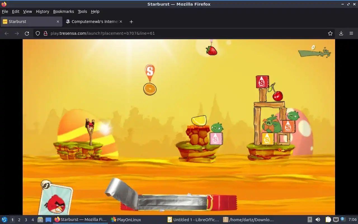Viewport: 358px width, 224px height.
Task: Switch to the Starburst tab
Action: click(x=31, y=22)
